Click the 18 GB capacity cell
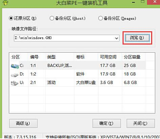 point(130,74)
